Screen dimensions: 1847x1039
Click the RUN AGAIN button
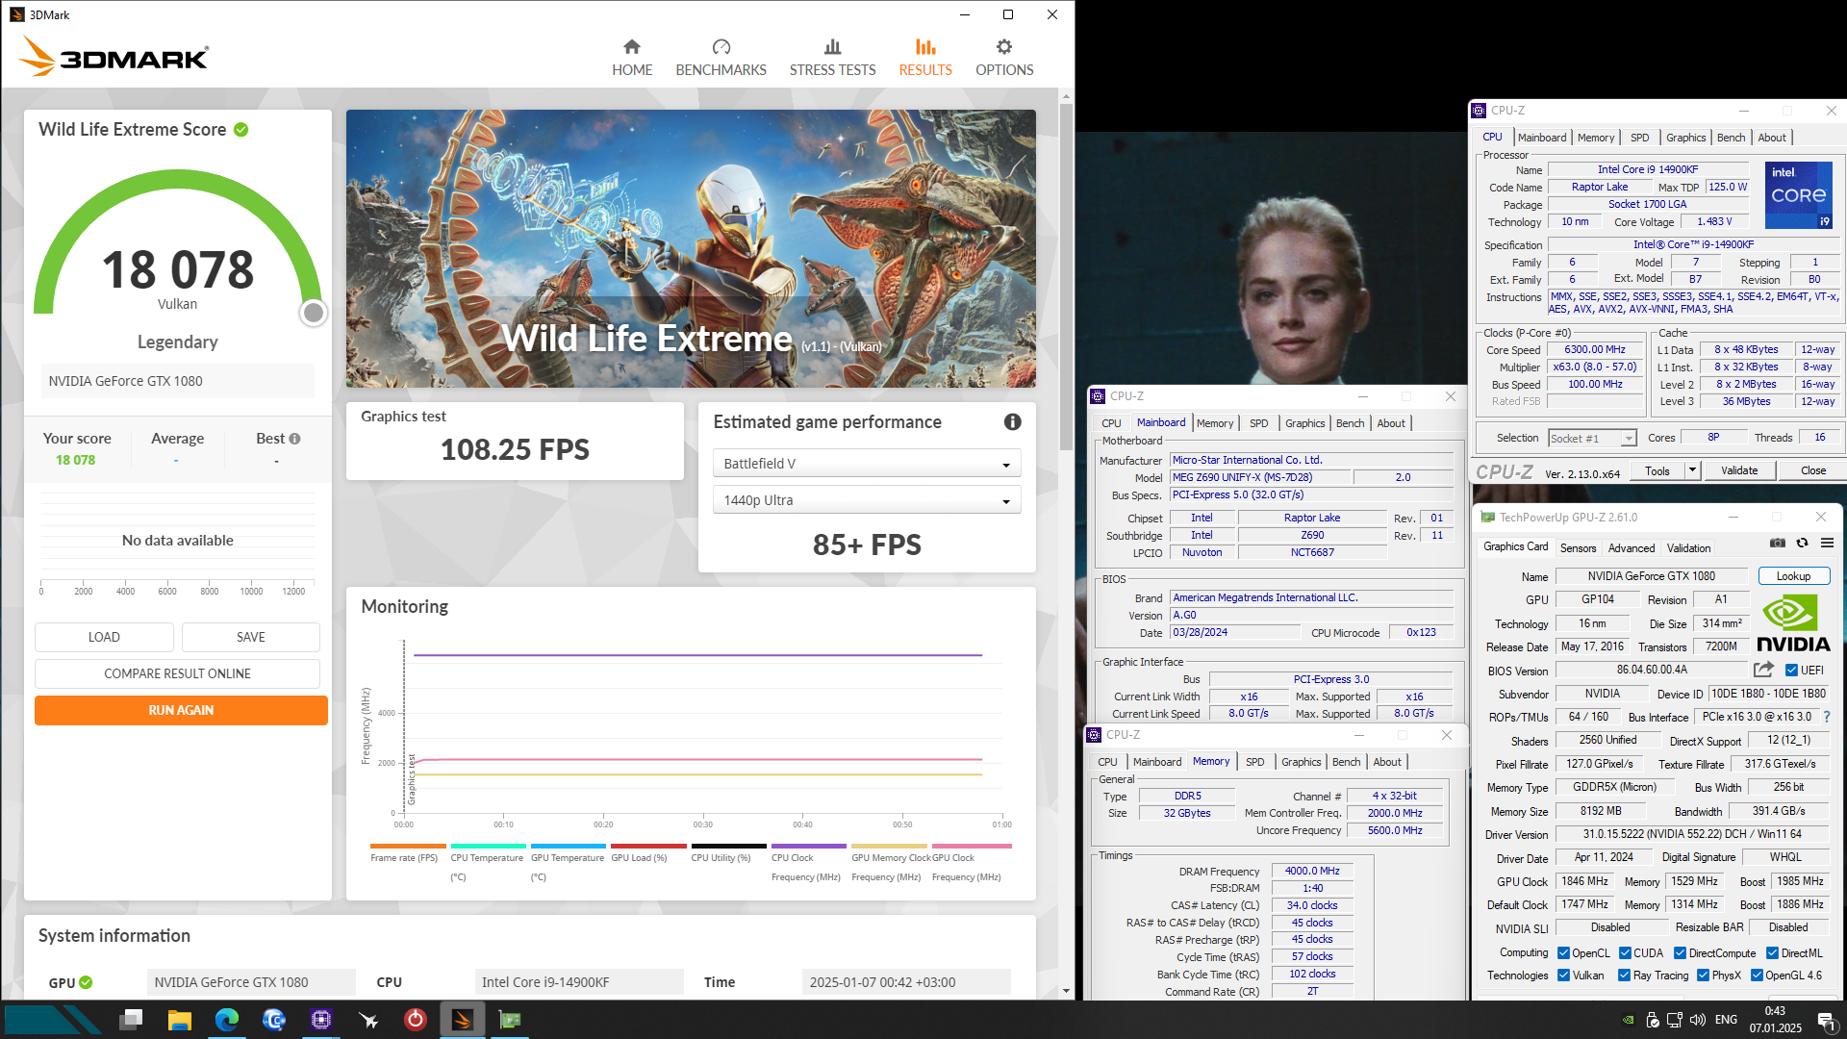pyautogui.click(x=181, y=710)
